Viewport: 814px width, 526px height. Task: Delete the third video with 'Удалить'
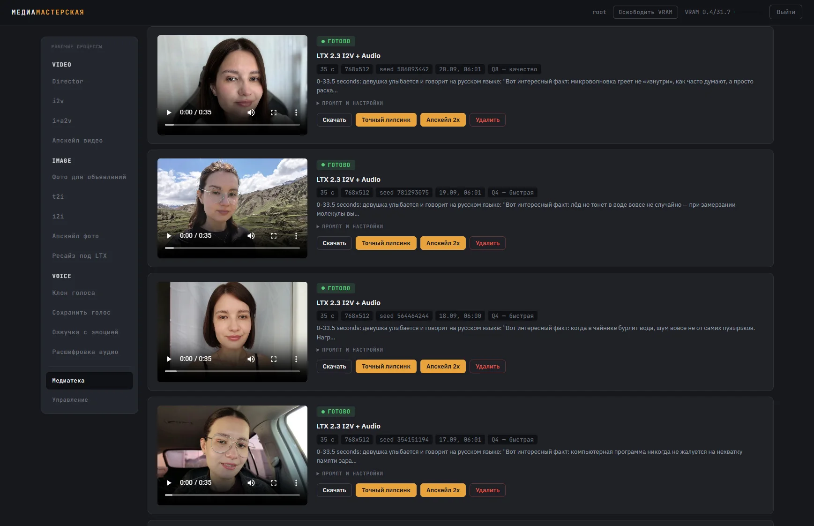(487, 367)
